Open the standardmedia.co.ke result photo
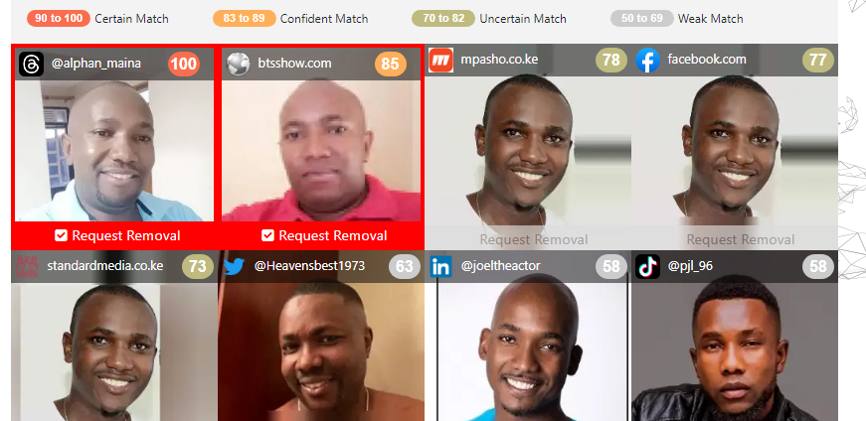This screenshot has height=421, width=866. [114, 352]
